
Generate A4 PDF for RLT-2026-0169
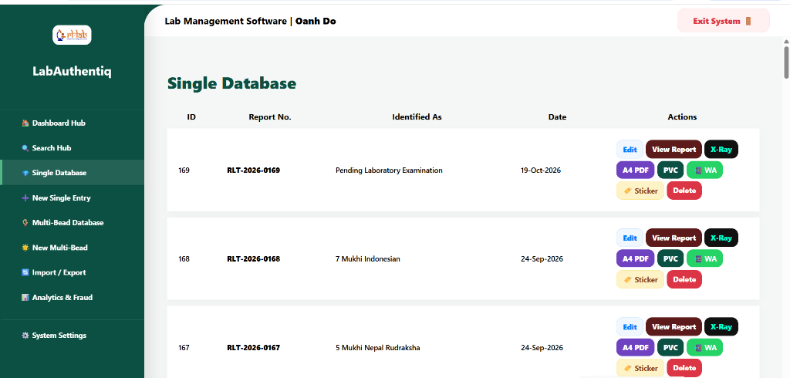click(x=636, y=170)
